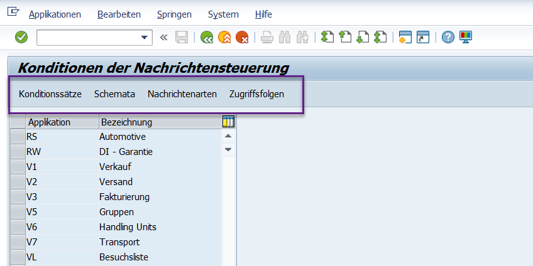Open the Springen menu
Screen dimensions: 533x266
pyautogui.click(x=174, y=14)
